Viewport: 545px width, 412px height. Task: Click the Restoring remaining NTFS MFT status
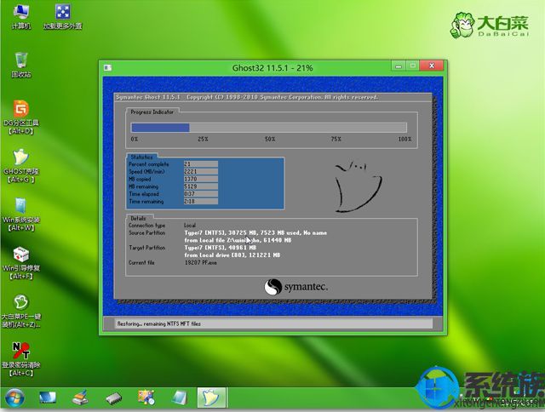(159, 323)
